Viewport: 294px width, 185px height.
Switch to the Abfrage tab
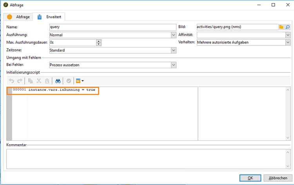pyautogui.click(x=18, y=17)
